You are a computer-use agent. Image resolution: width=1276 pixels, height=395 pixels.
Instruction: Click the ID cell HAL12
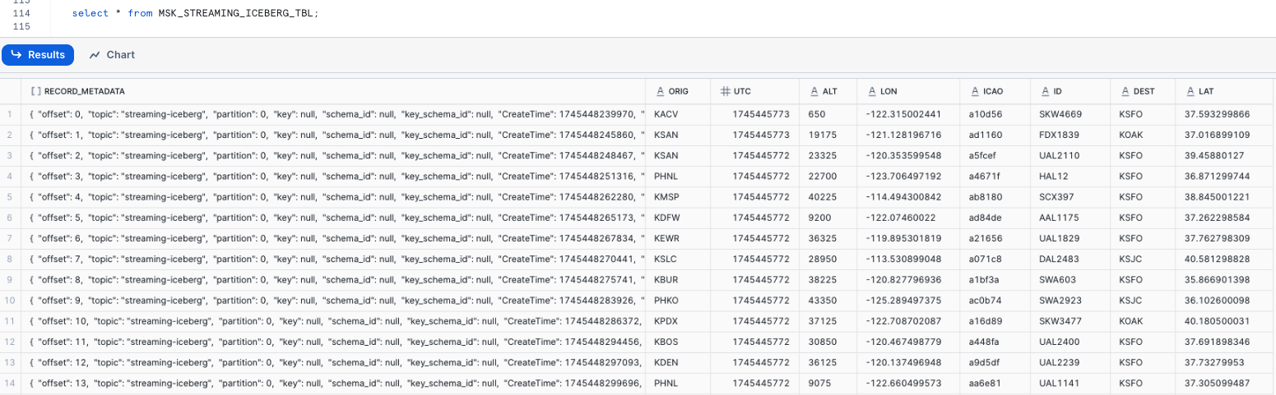click(x=1069, y=177)
